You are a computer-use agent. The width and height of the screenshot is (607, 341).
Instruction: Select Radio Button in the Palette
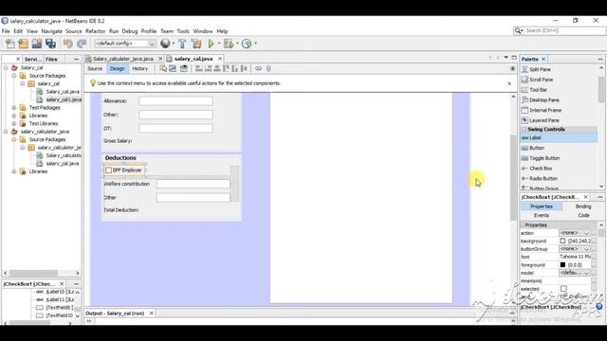[x=543, y=179]
